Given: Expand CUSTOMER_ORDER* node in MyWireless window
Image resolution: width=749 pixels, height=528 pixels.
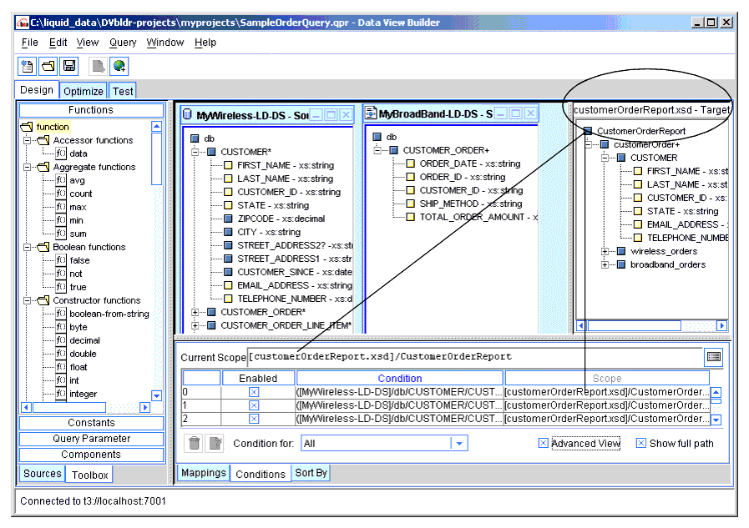Looking at the screenshot, I should 195,312.
